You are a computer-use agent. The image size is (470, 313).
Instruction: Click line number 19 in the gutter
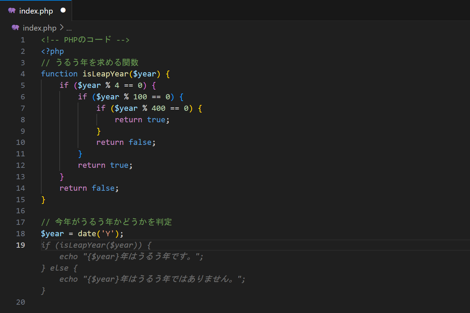[x=20, y=245]
